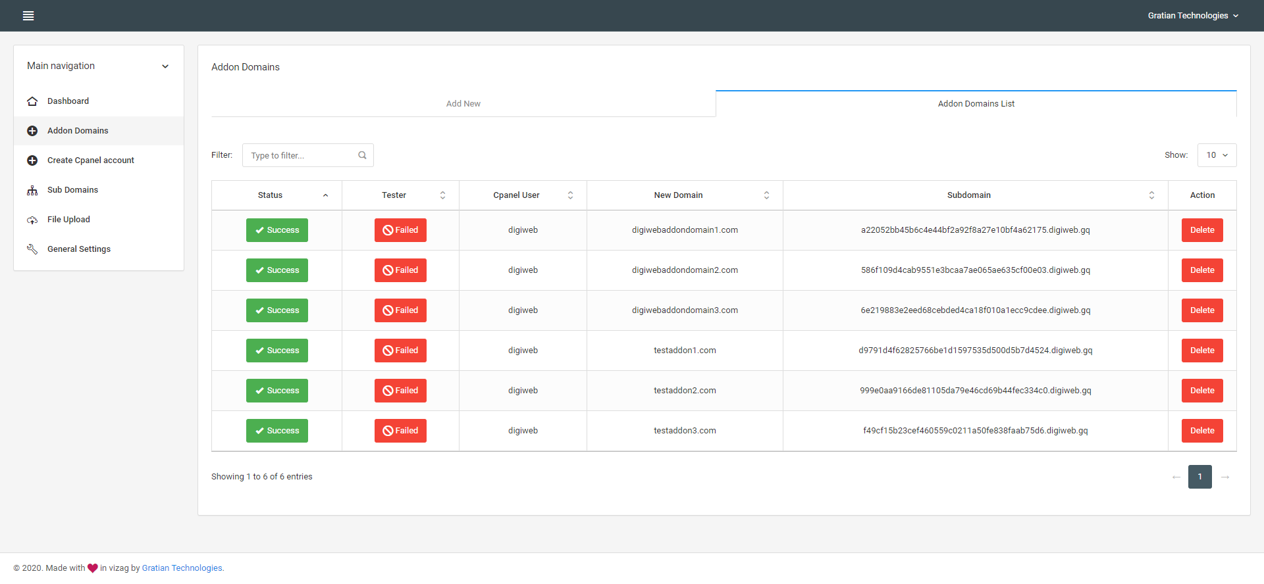The image size is (1264, 584).
Task: Collapse the Main navigation panel
Action: [x=165, y=66]
